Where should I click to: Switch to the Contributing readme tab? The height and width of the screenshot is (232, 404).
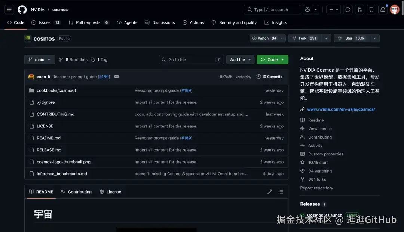pos(76,192)
